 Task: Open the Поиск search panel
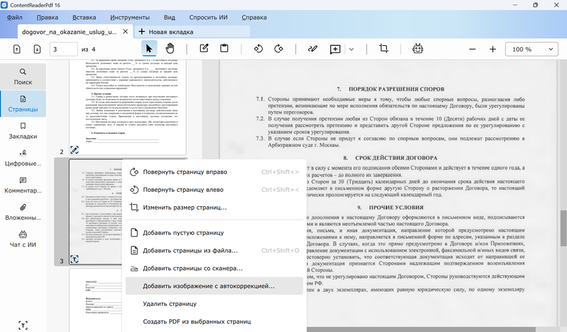(x=23, y=76)
